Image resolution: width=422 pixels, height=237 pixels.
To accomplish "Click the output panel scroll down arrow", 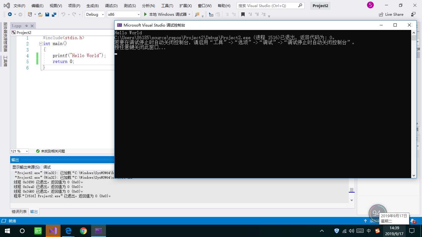I will coord(352,200).
